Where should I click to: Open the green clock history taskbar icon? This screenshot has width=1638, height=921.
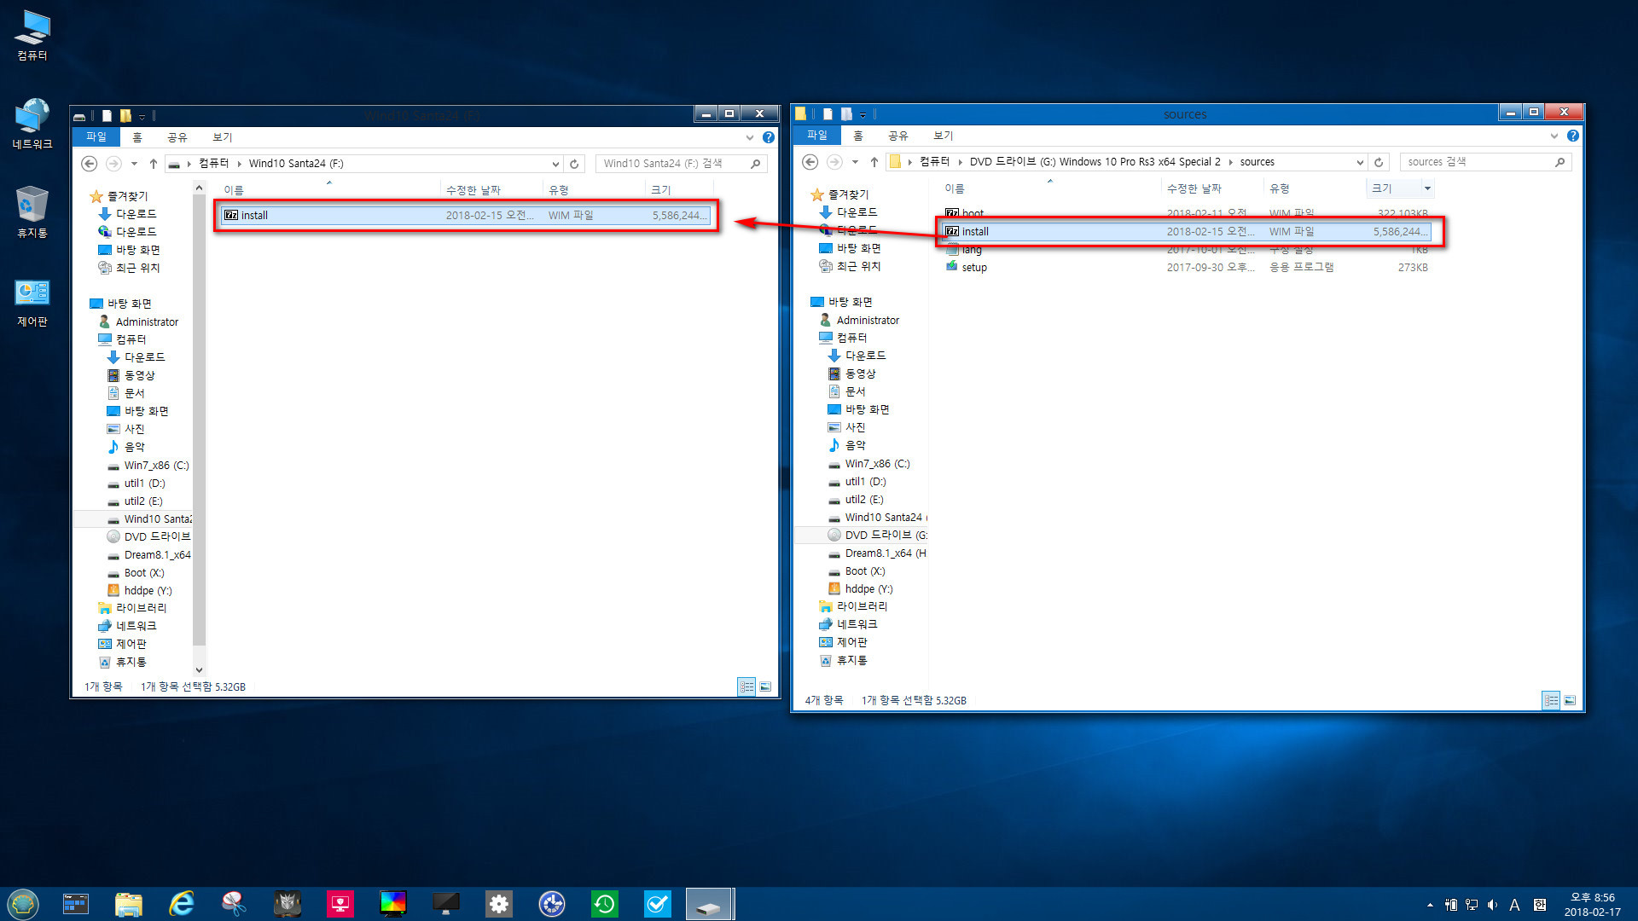coord(605,903)
